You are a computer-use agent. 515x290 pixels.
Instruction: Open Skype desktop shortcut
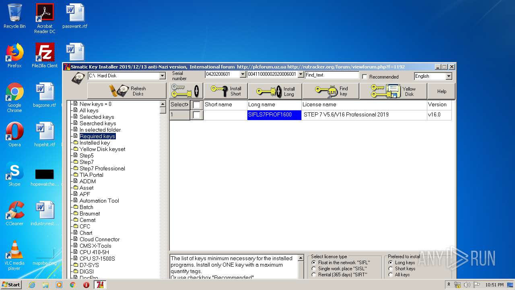(14, 174)
